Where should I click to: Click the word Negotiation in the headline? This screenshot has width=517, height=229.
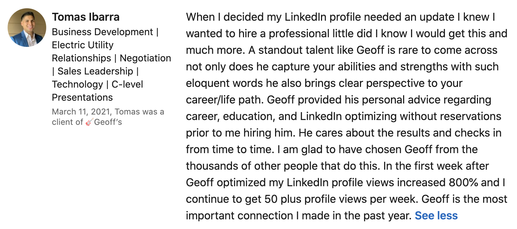(145, 58)
